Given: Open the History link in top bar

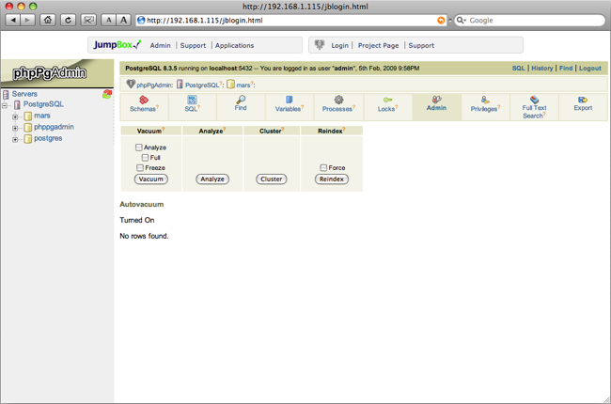Looking at the screenshot, I should pos(542,69).
